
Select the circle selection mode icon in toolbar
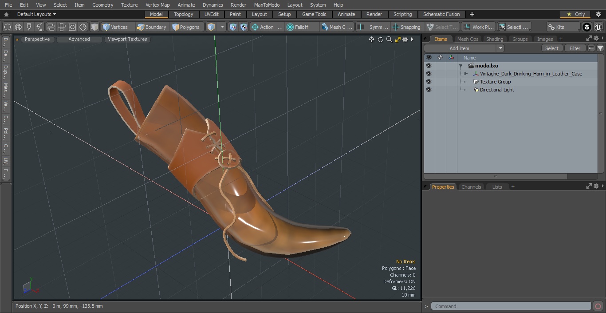tap(7, 27)
